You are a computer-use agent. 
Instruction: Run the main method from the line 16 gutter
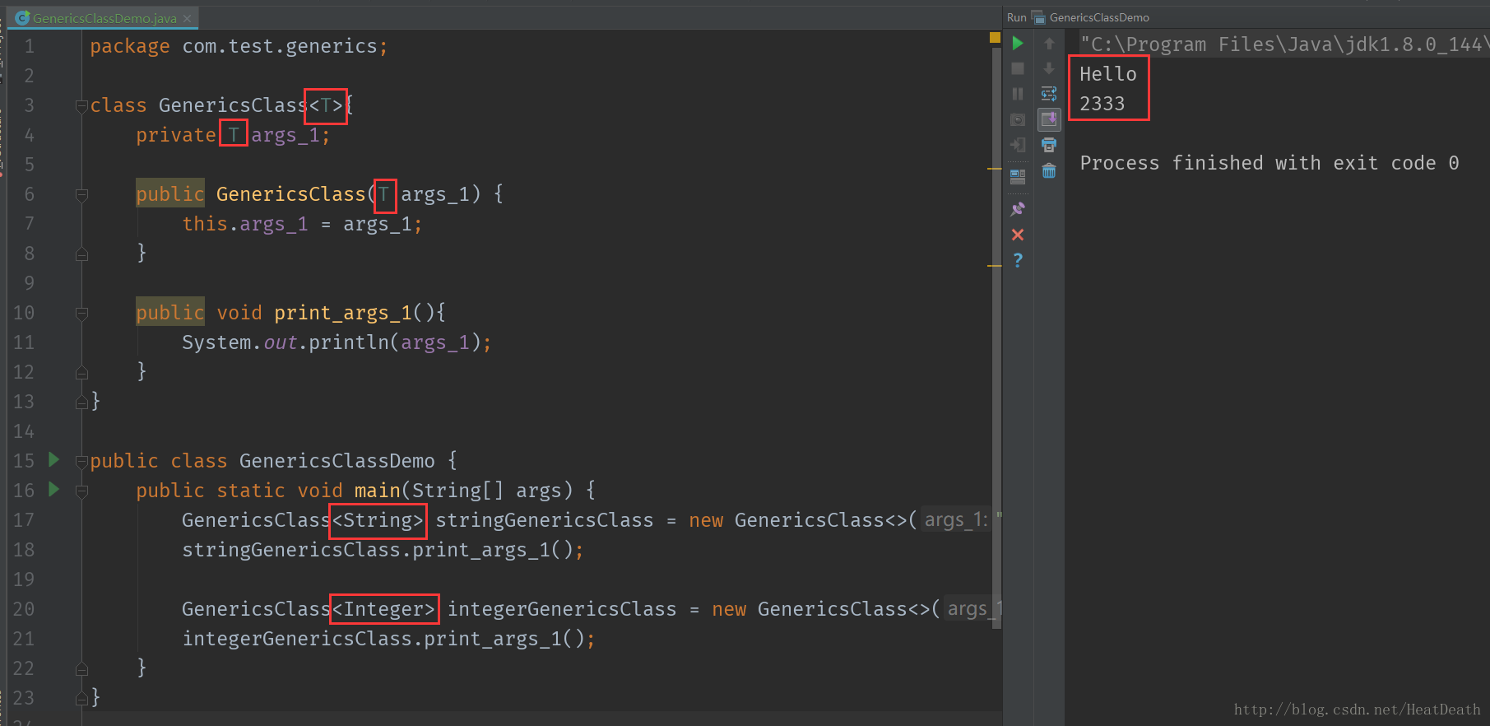point(53,489)
